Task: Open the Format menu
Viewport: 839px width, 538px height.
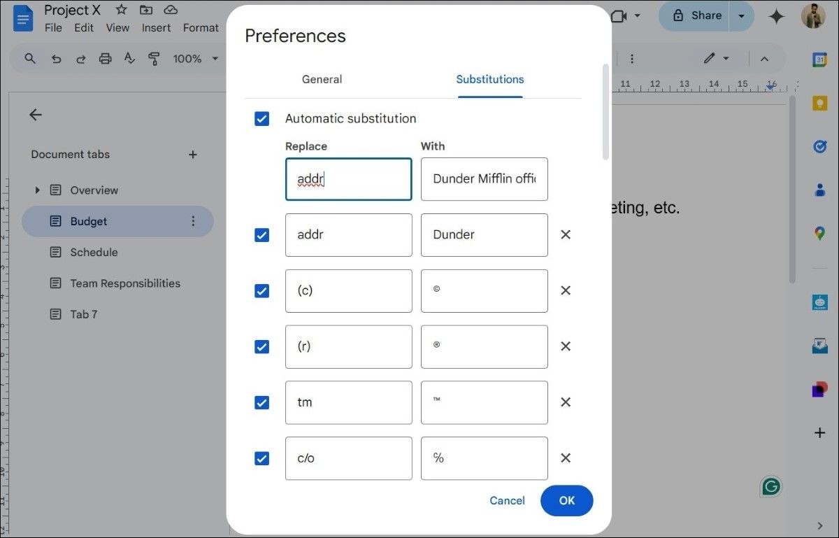Action: (x=201, y=28)
